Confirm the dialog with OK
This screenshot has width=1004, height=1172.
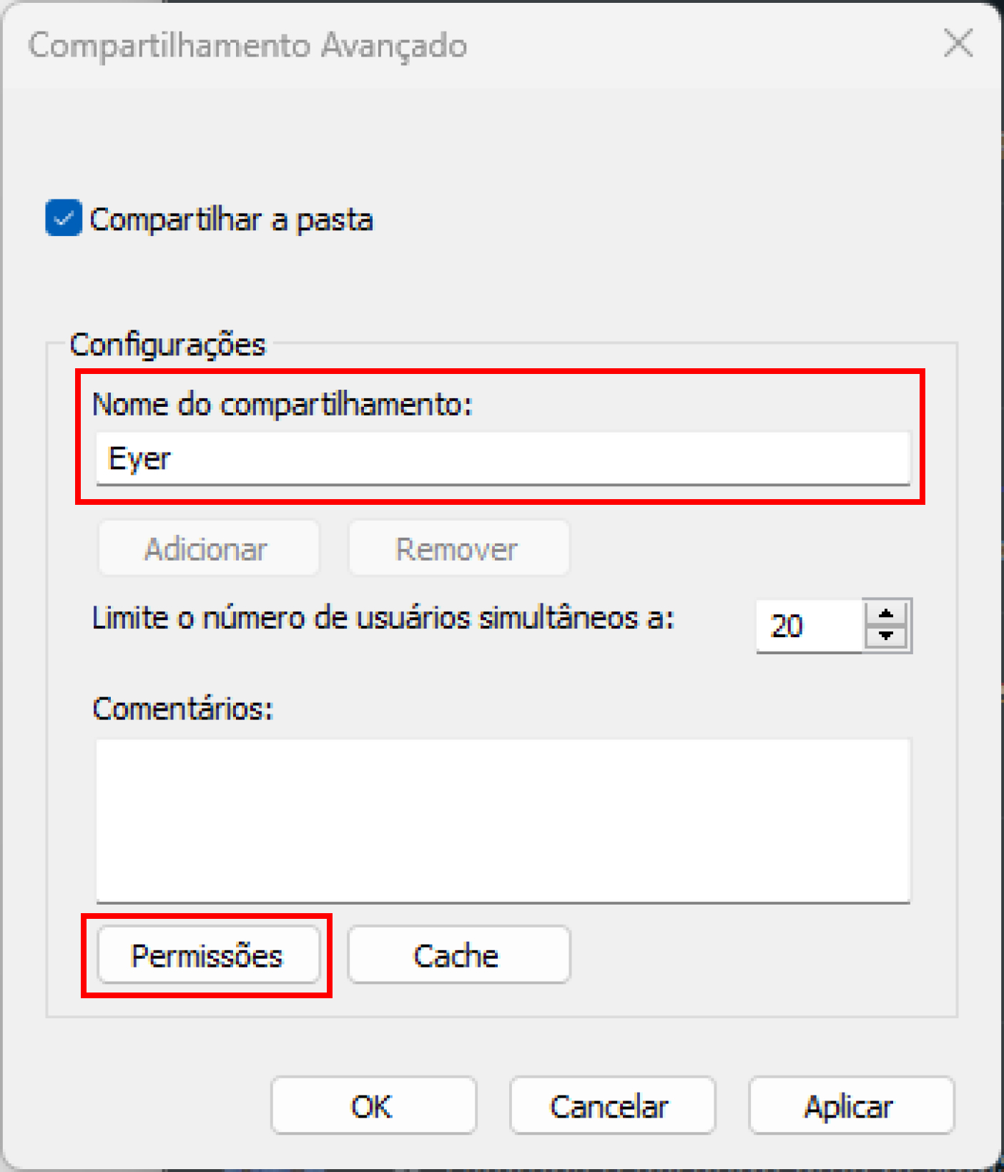pos(373,1105)
